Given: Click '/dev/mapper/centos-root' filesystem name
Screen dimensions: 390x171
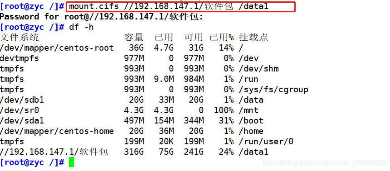Looking at the screenshot, I should click(x=57, y=48).
